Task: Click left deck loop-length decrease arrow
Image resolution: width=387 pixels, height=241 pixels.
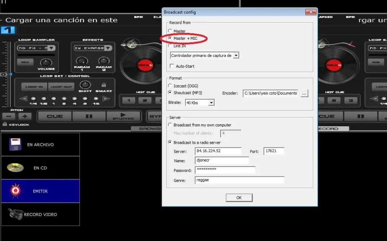Action: tap(23, 98)
